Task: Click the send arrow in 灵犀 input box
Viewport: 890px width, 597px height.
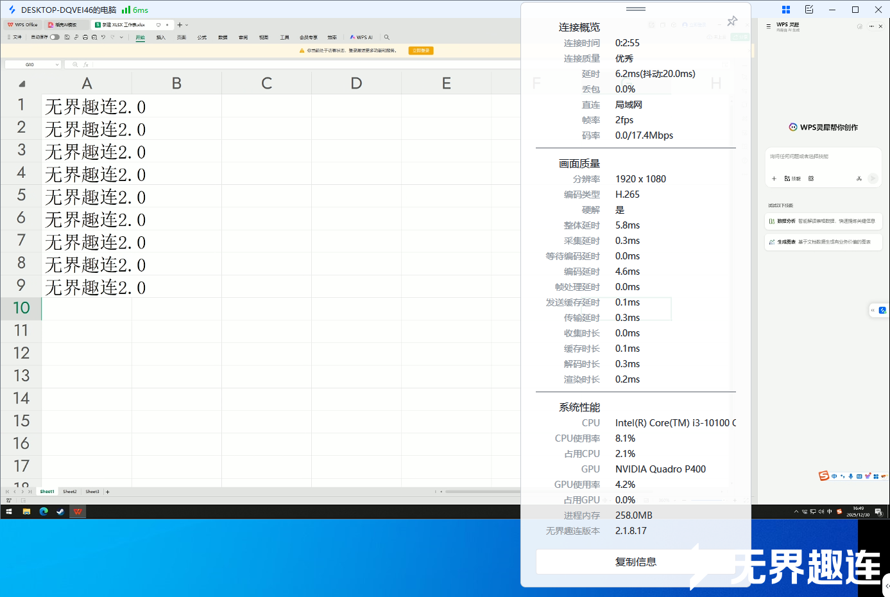Action: pyautogui.click(x=873, y=178)
